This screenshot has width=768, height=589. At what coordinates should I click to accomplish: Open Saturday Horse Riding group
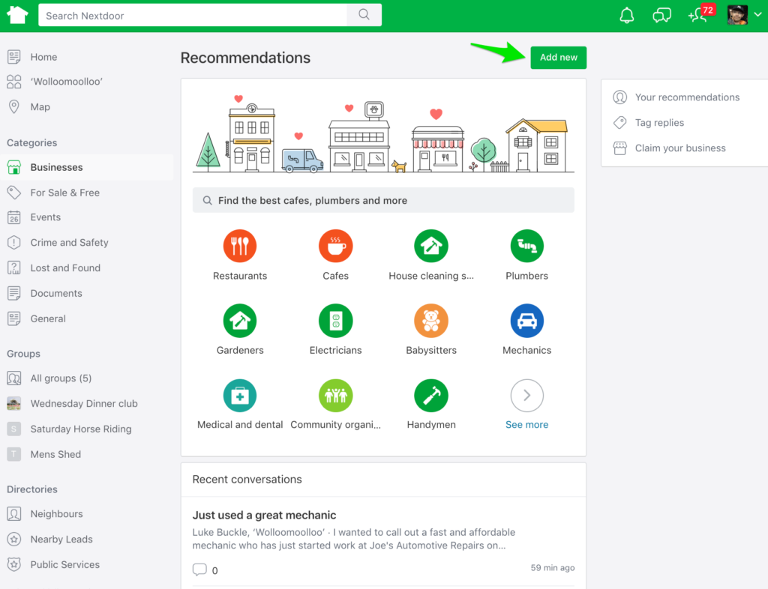click(x=81, y=429)
